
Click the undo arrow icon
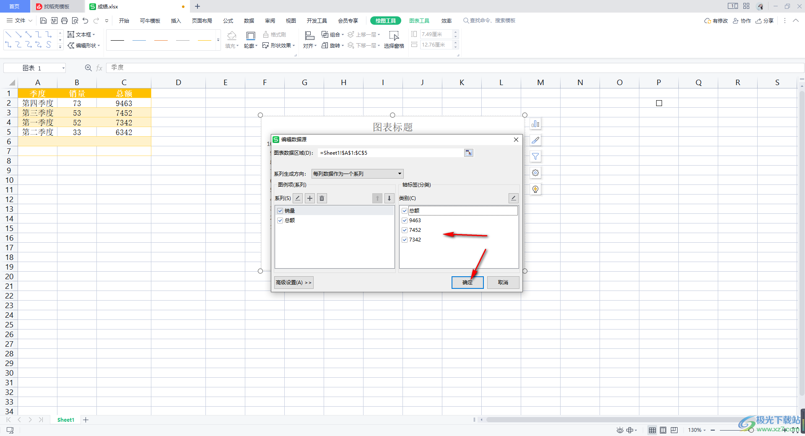(x=86, y=21)
